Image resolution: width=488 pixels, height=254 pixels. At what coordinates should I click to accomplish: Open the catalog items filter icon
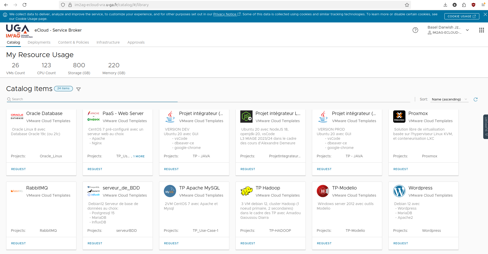(x=78, y=89)
